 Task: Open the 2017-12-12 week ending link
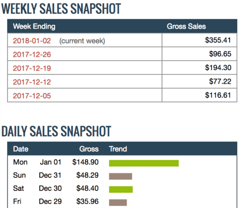pyautogui.click(x=32, y=82)
